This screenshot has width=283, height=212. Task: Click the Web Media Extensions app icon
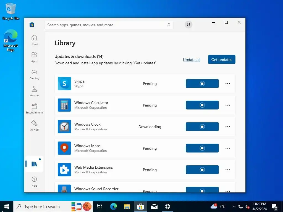coord(64,170)
